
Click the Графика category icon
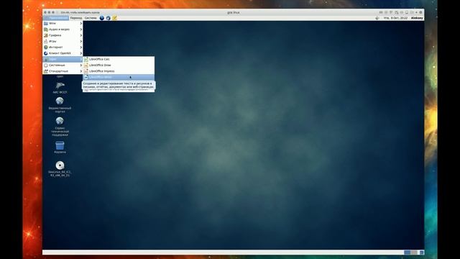[x=46, y=35]
